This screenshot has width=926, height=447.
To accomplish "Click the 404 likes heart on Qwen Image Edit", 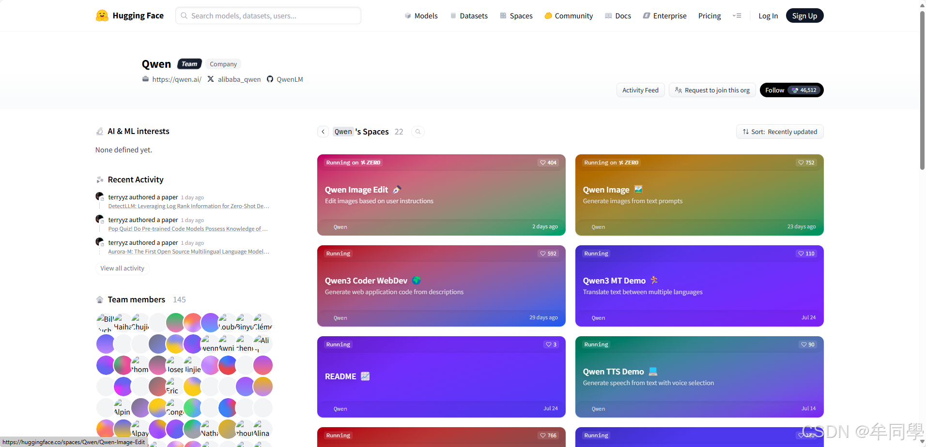I will (548, 163).
